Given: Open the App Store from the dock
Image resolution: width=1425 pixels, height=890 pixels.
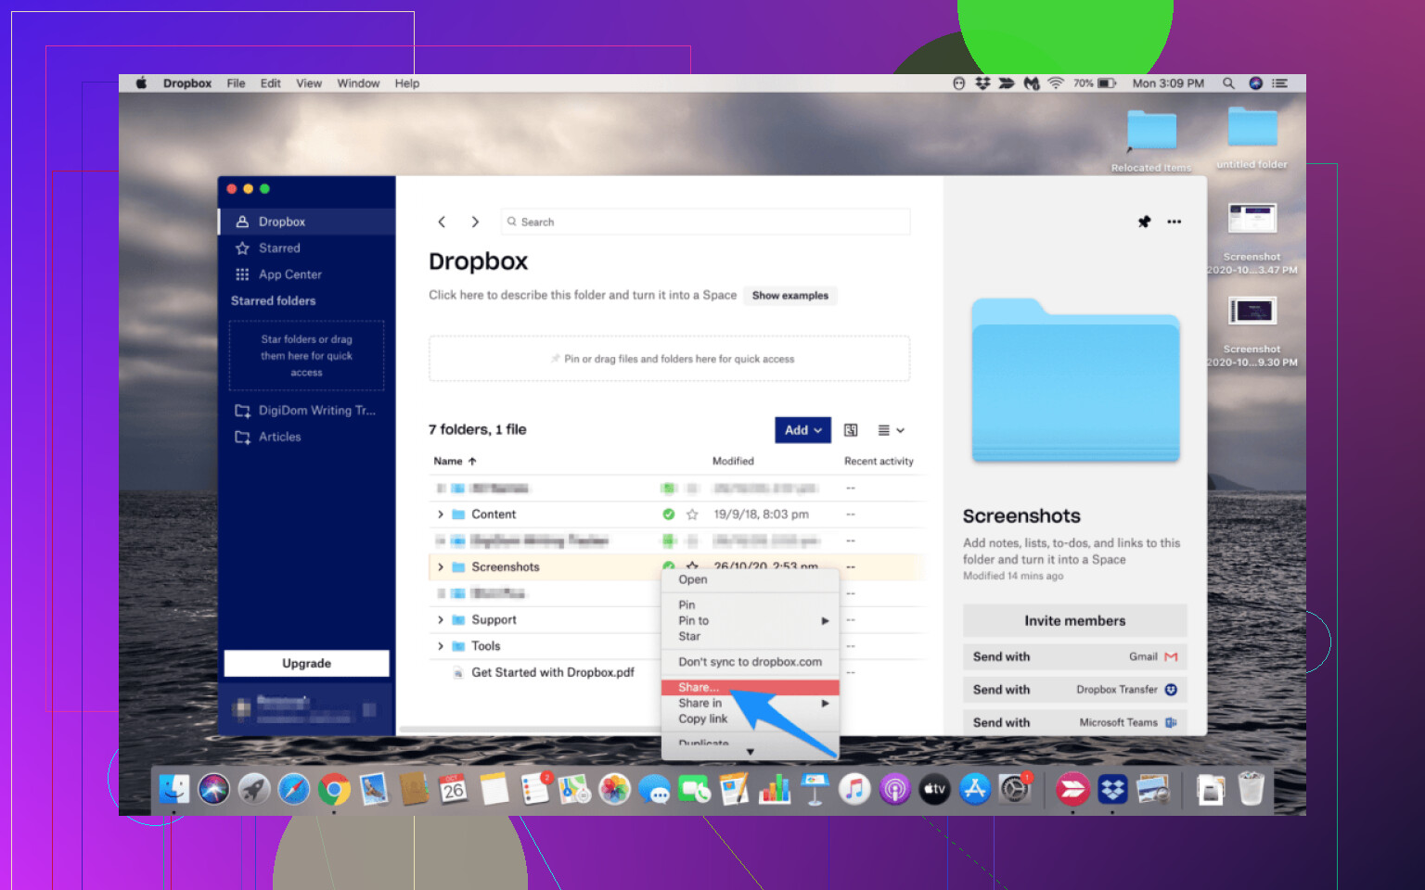Looking at the screenshot, I should pyautogui.click(x=975, y=789).
